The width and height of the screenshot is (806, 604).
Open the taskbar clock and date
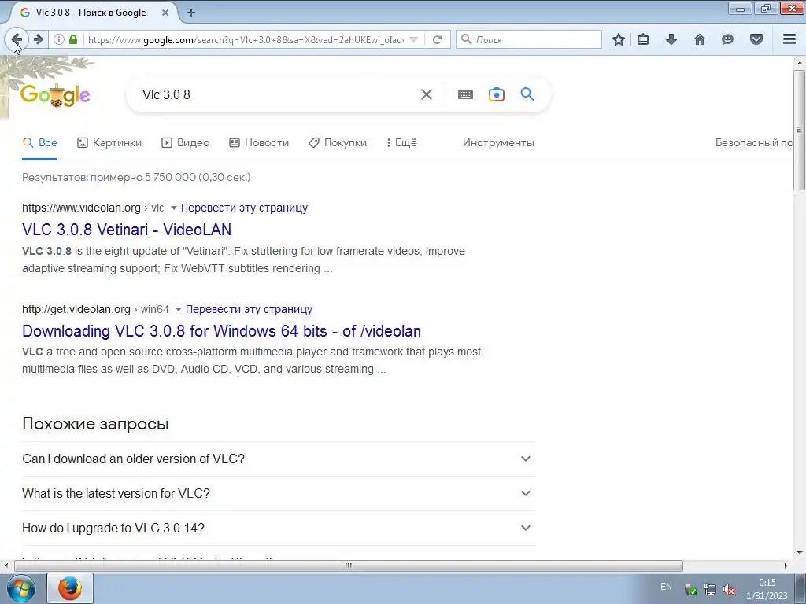767,589
